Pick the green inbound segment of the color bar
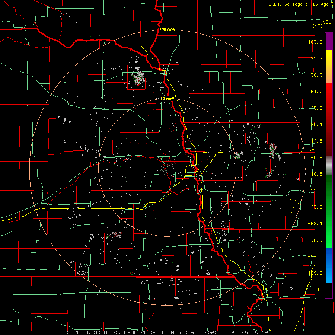The image size is (335, 335). click(x=329, y=211)
